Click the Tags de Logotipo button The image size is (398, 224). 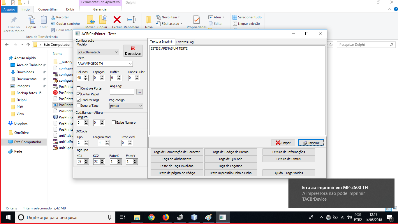230,166
